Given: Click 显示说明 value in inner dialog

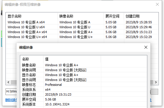Looking at the screenshot, I should [x=66, y=80].
